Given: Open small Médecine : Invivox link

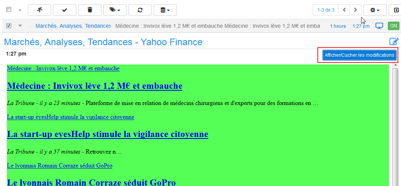Looking at the screenshot, I should [63, 68].
